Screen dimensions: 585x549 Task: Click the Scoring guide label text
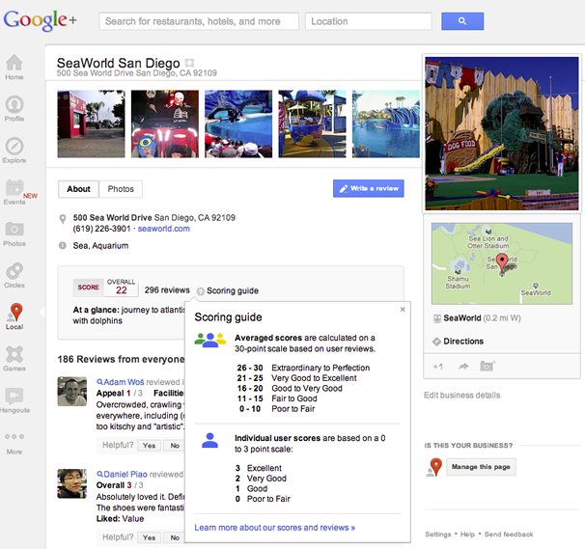[233, 291]
